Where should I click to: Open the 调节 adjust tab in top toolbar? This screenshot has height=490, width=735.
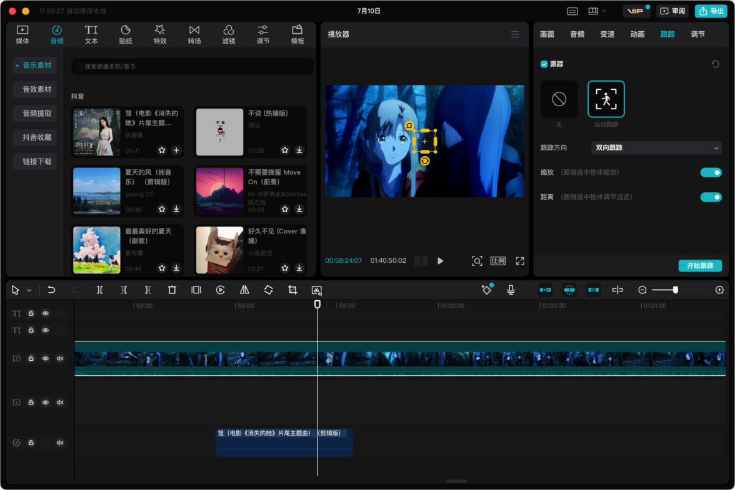pos(263,34)
